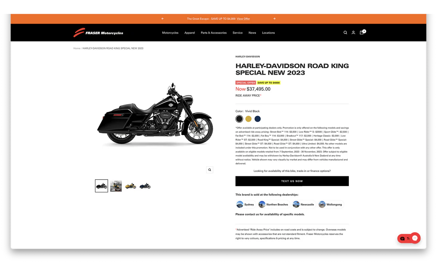
Task: Click the Fraser Motorcycles logo
Action: (98, 33)
